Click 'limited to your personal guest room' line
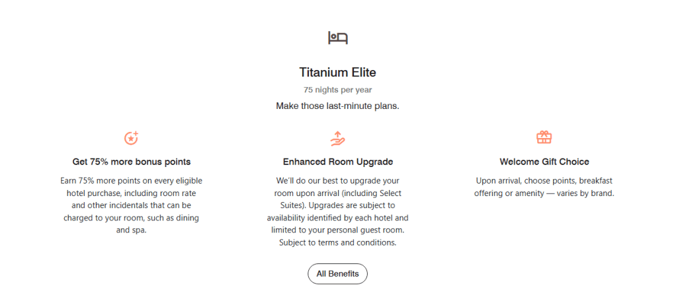Image resolution: width=676 pixels, height=305 pixels. [x=337, y=230]
